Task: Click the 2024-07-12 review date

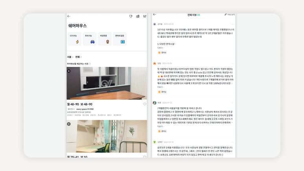Action: (167, 103)
